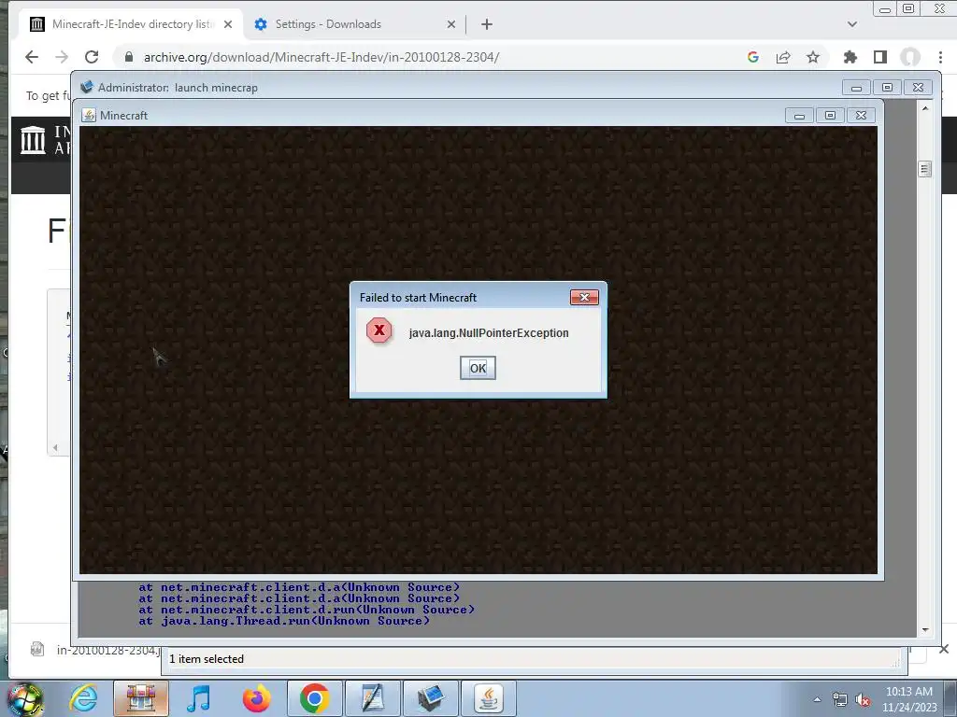Click the Google icon in the address bar

click(x=753, y=57)
